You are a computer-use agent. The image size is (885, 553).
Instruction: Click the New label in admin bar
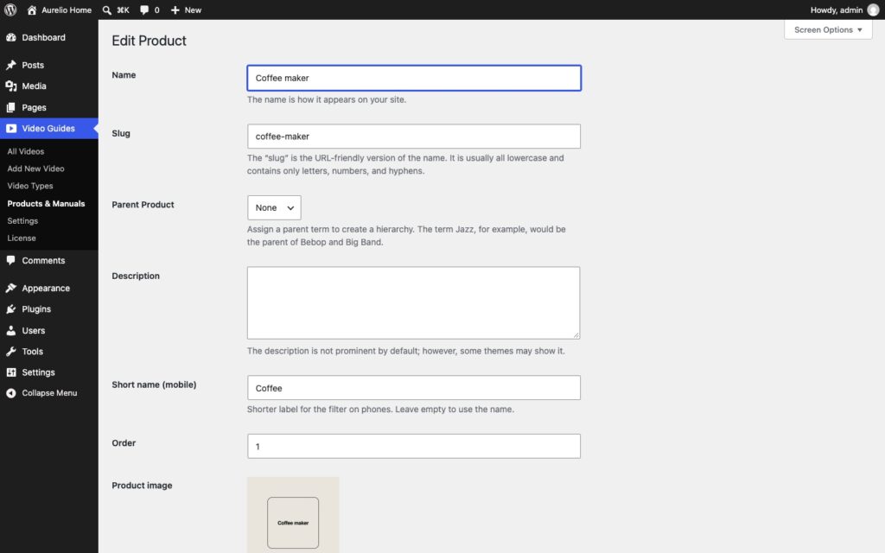[x=193, y=10]
